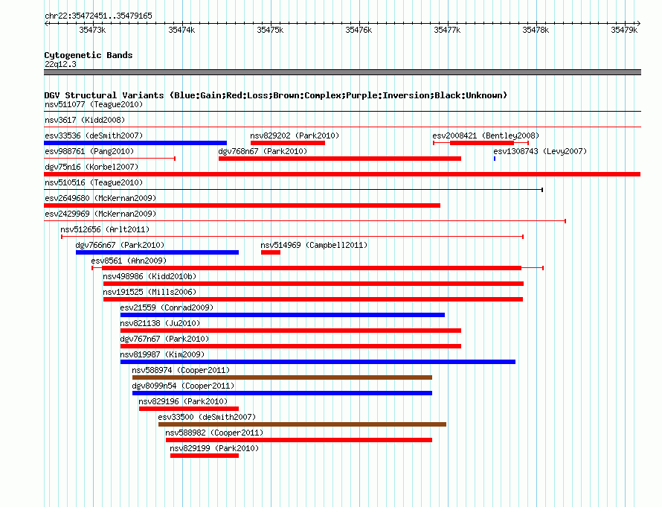662x507 pixels.
Task: Click the 35475k ruler tick label
Action: coord(270,30)
